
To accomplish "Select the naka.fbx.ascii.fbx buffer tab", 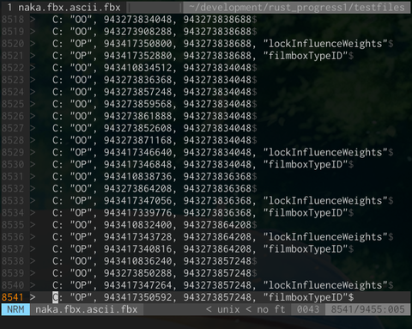I will click(x=64, y=7).
